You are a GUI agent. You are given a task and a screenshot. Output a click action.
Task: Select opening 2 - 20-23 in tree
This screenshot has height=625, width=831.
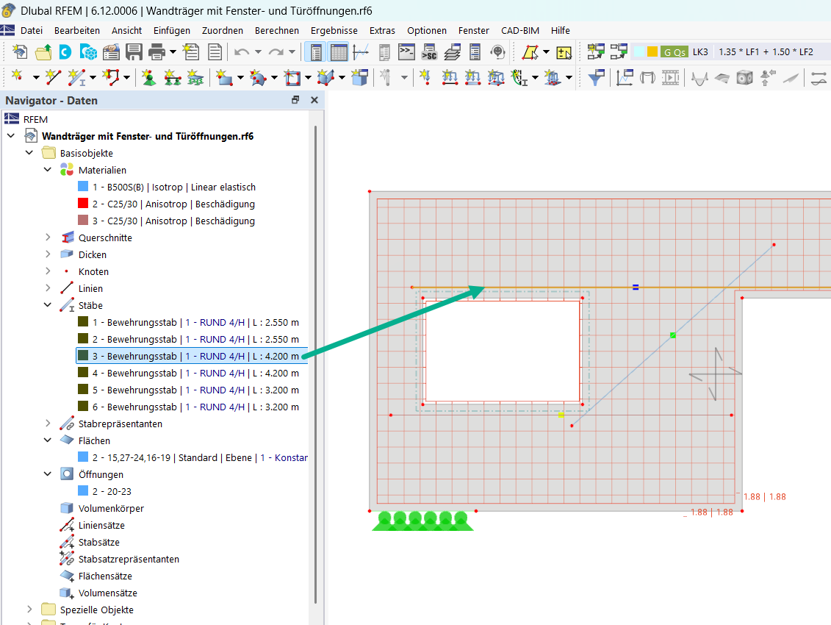(112, 491)
